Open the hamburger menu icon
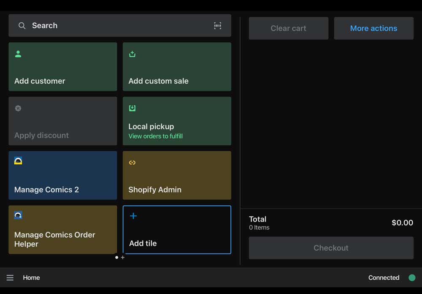This screenshot has height=294, width=422. pyautogui.click(x=10, y=278)
